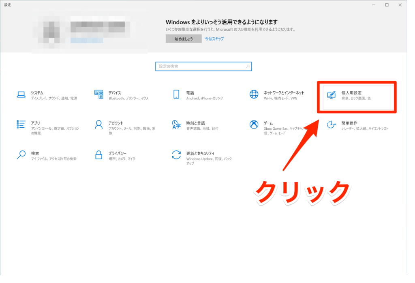The height and width of the screenshot is (283, 415).
Task: Open the 検索 magnifier icon
Action: click(21, 155)
